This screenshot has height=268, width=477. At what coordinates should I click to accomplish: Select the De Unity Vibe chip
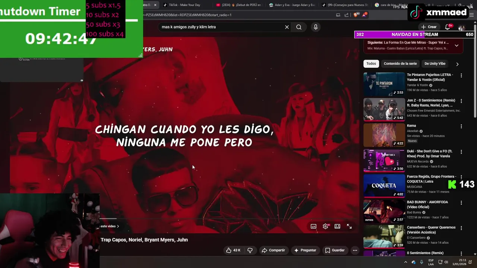[435, 64]
